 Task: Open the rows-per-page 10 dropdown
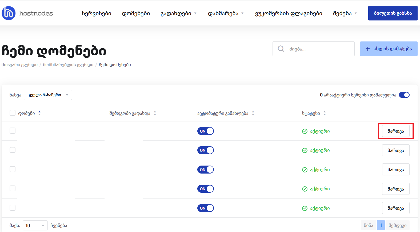click(x=35, y=225)
